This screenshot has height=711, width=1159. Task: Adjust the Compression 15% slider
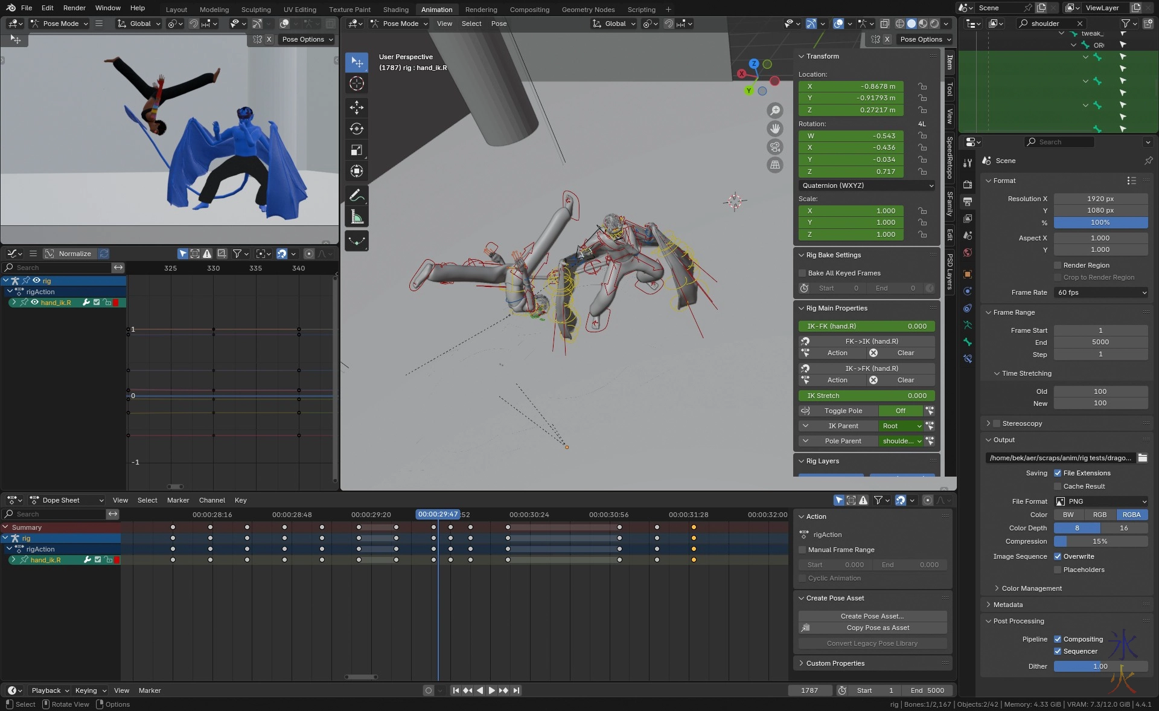tap(1100, 541)
